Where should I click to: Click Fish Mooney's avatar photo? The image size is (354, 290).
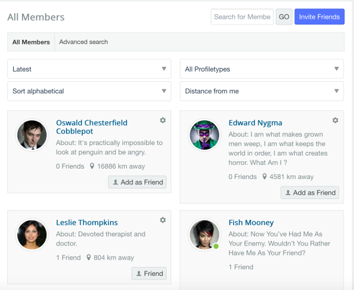click(205, 235)
